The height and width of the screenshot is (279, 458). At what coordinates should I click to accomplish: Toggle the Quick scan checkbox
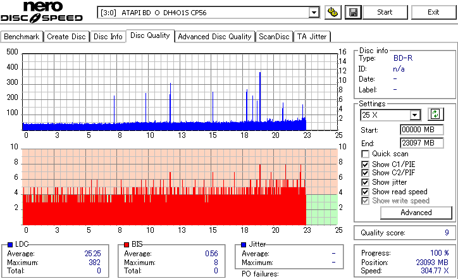pyautogui.click(x=365, y=154)
